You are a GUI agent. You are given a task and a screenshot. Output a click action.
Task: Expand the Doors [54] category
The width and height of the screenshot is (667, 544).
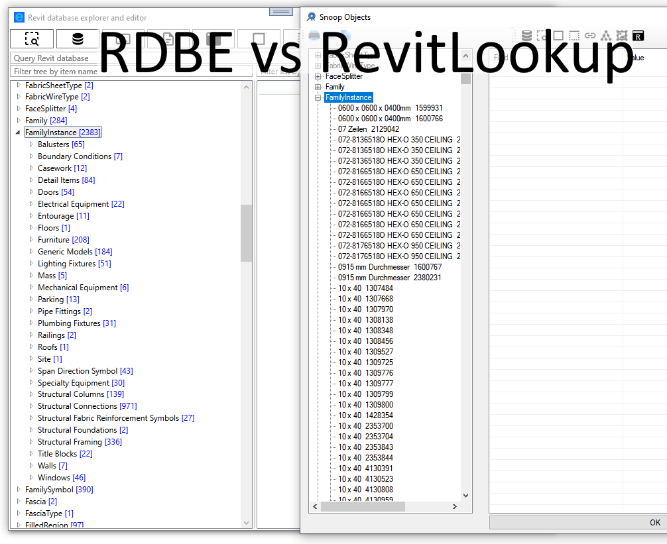31,191
